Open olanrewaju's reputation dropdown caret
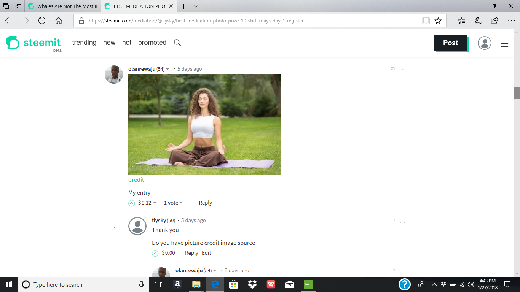 point(167,69)
